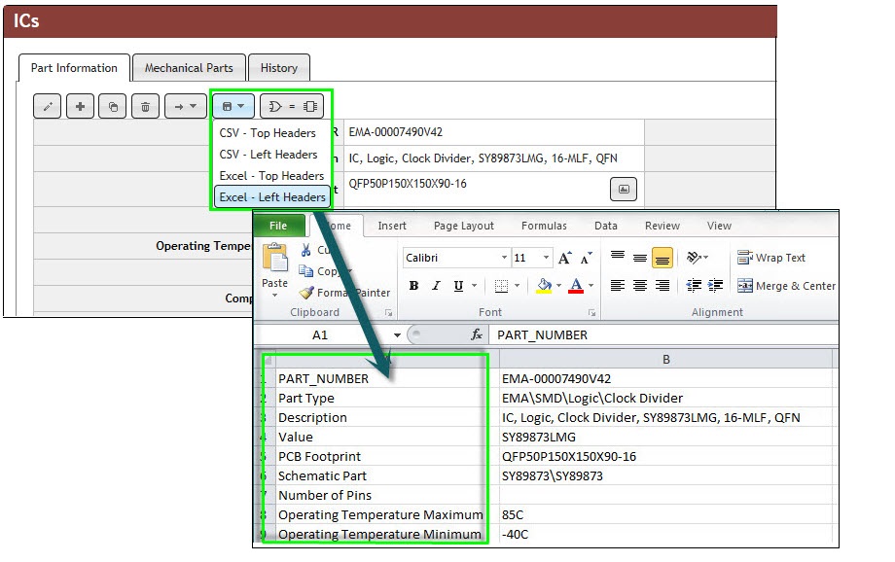Edit the selected part with the pencil icon
The height and width of the screenshot is (562, 895).
(47, 107)
